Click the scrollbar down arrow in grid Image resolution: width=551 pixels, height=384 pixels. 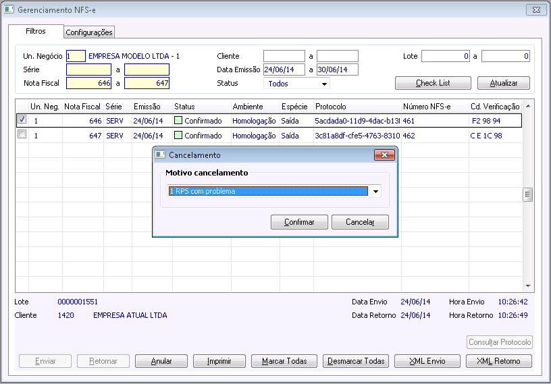528,286
